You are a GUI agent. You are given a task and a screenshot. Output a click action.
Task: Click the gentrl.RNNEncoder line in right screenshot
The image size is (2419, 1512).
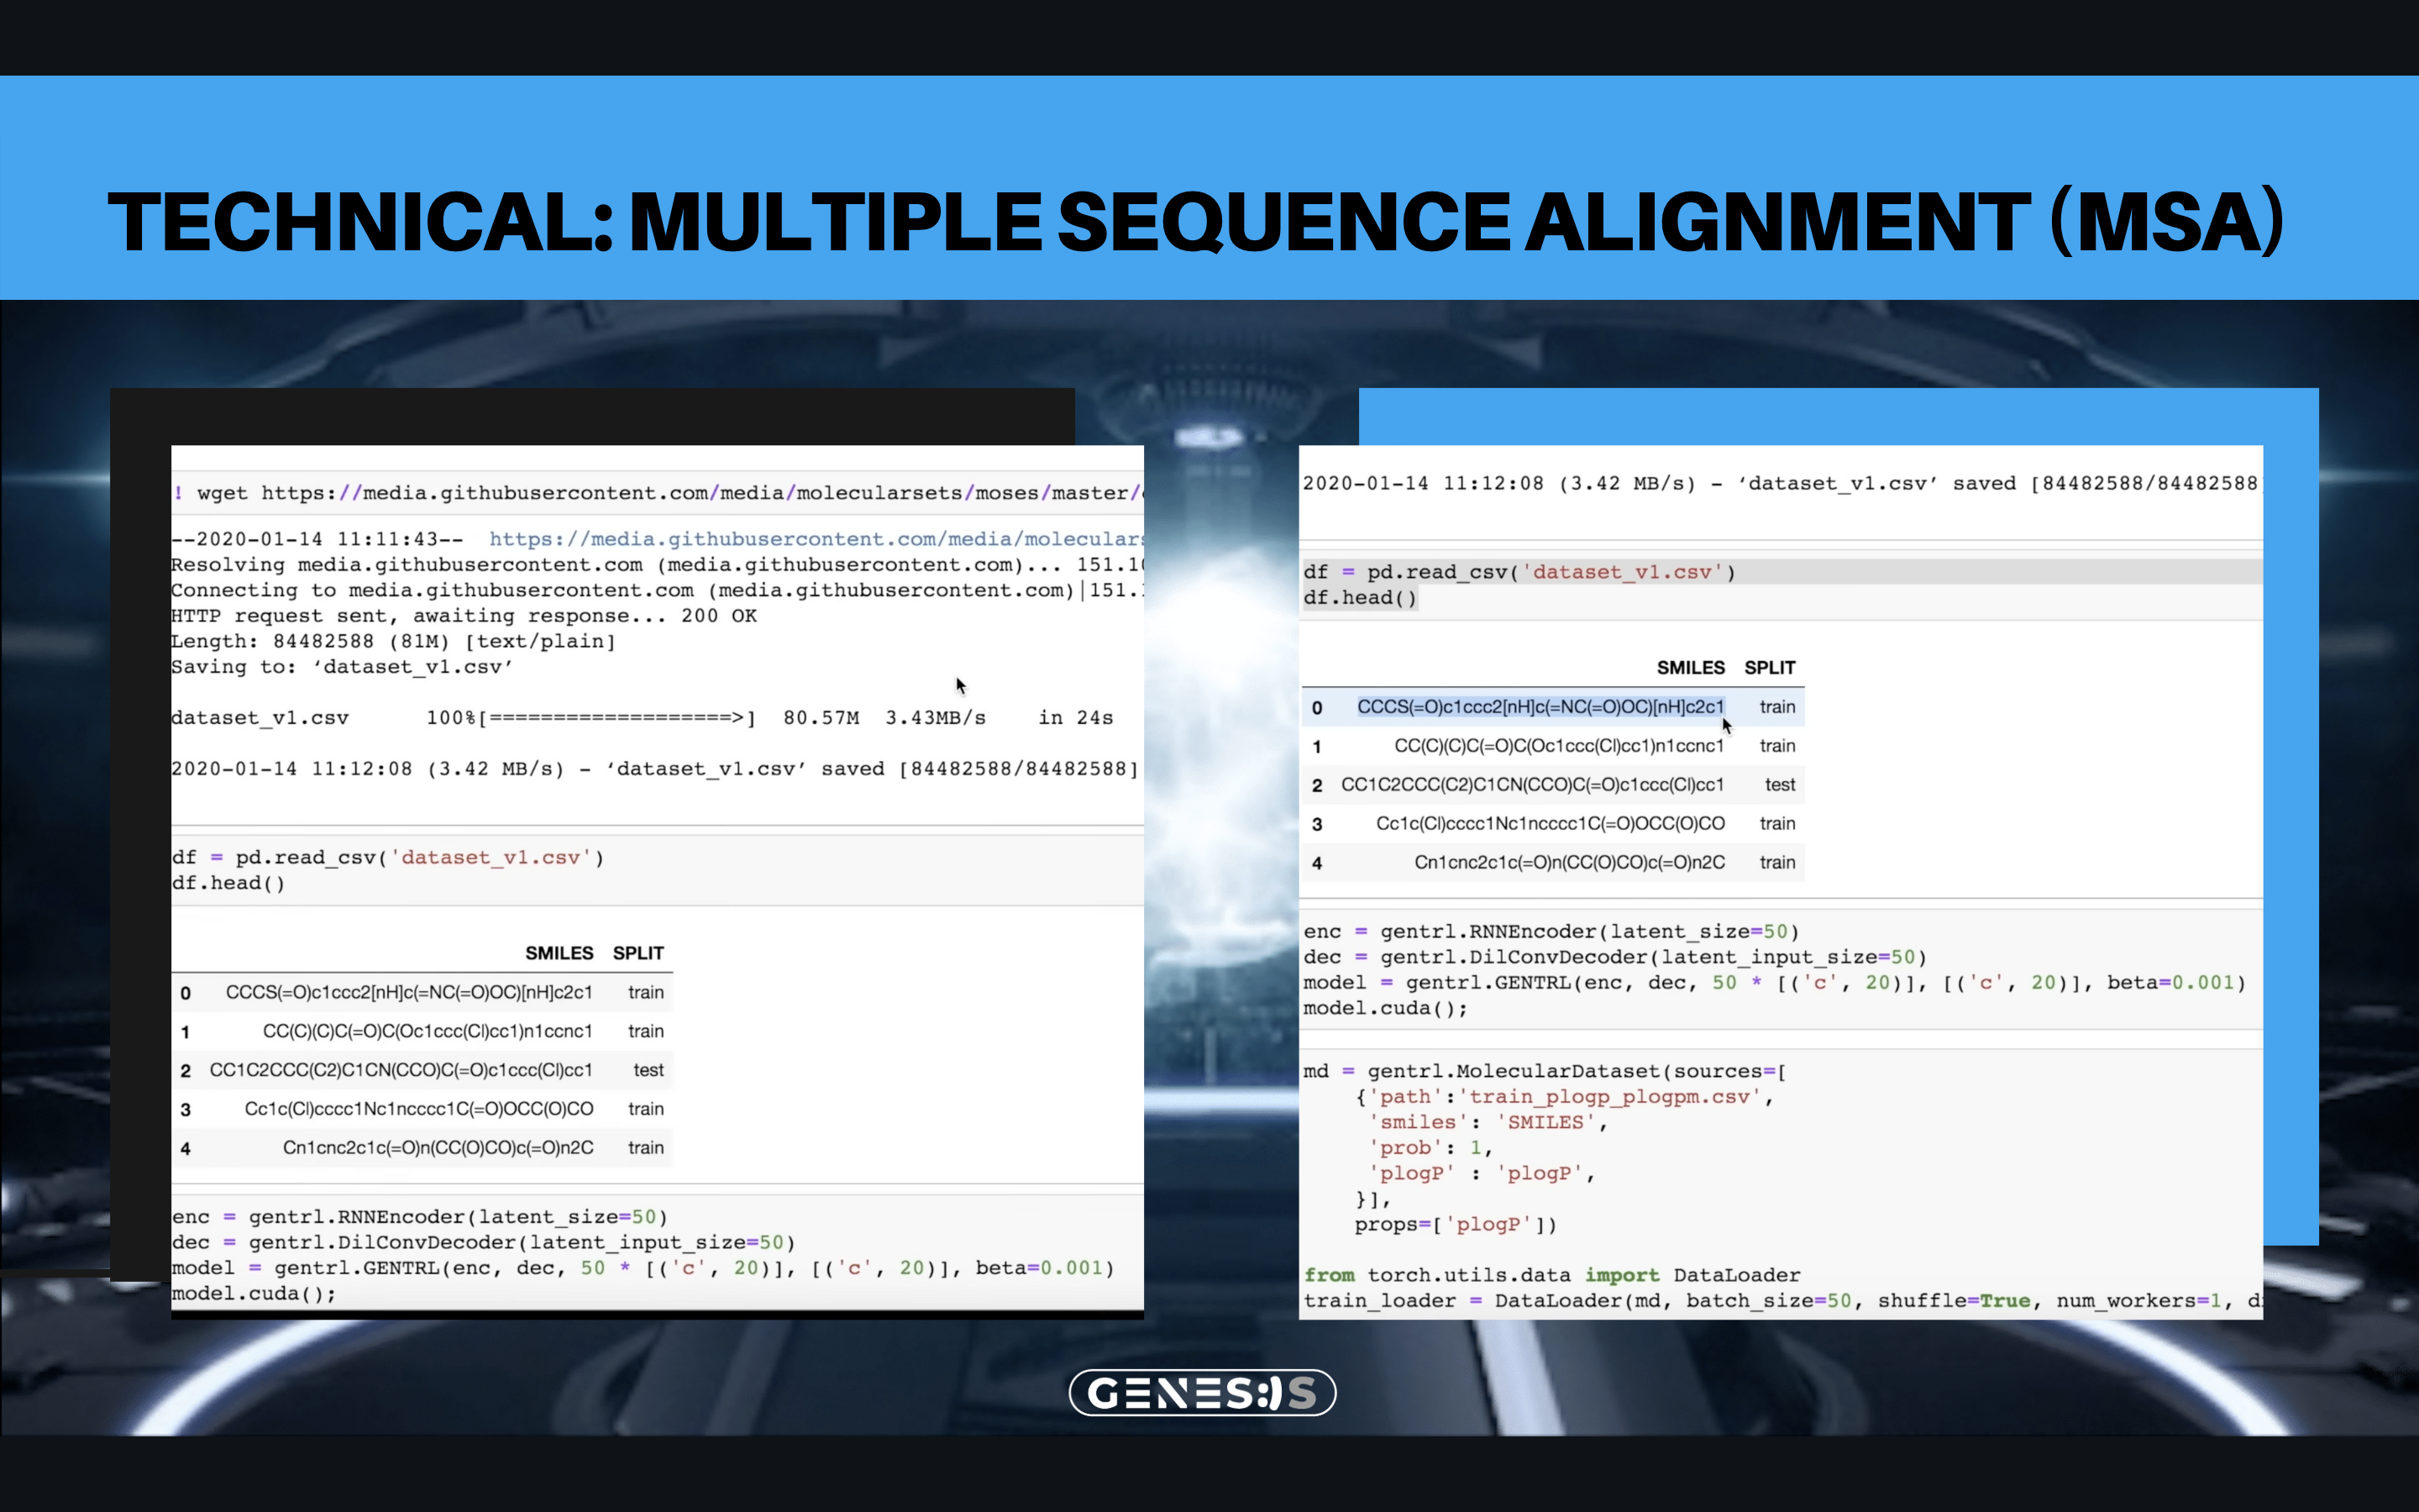(1550, 931)
